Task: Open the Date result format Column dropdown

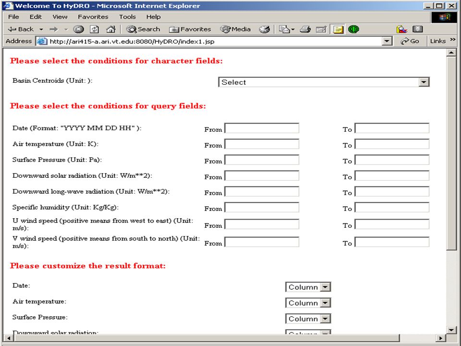Action: coord(308,287)
